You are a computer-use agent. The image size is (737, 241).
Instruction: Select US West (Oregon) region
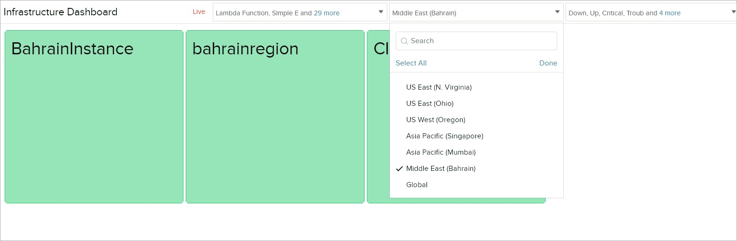[x=435, y=120]
